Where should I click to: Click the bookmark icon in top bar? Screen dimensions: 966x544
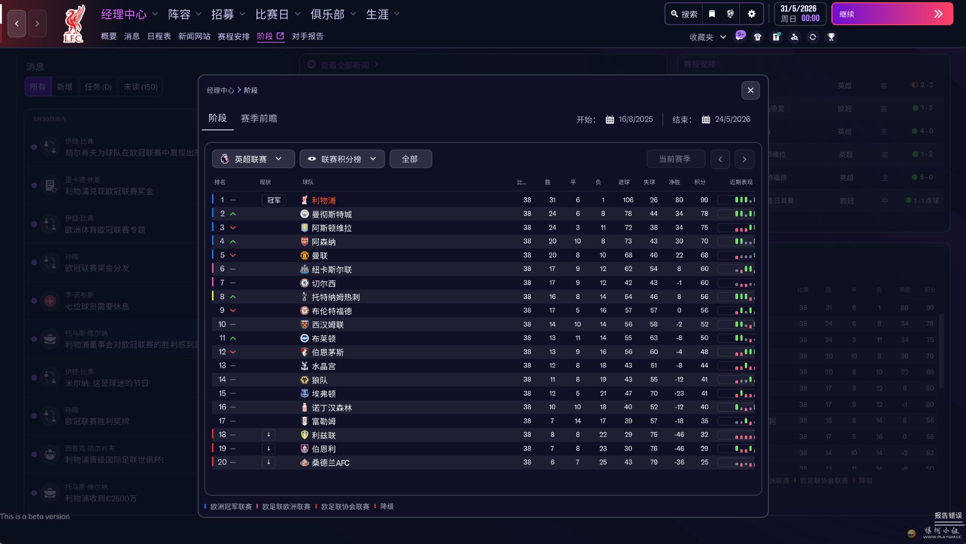click(x=712, y=14)
